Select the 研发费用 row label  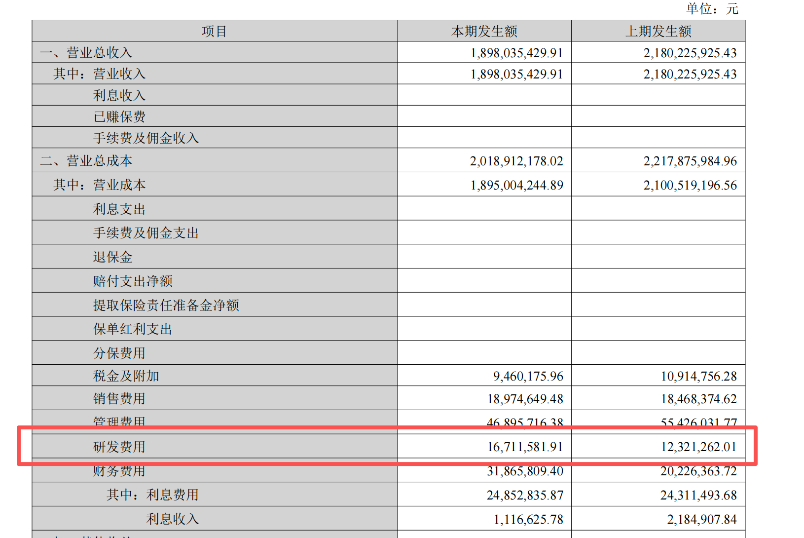tap(119, 447)
